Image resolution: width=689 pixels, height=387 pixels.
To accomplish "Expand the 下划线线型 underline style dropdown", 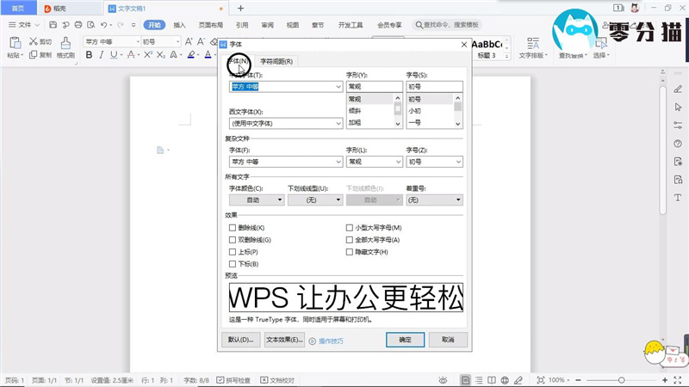I will coord(314,200).
